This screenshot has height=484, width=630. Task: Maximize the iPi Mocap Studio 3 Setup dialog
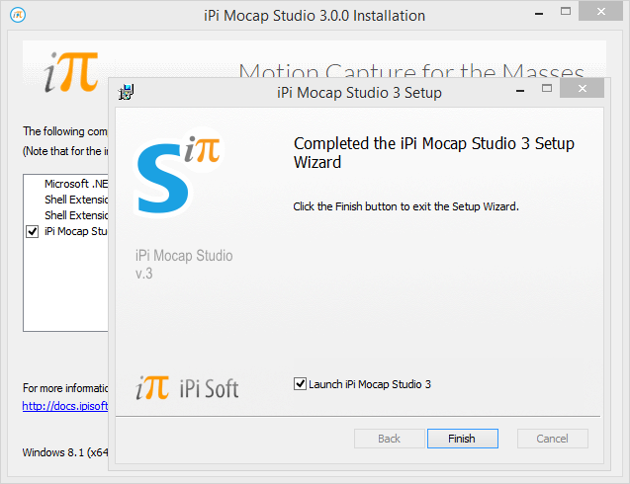pos(546,88)
